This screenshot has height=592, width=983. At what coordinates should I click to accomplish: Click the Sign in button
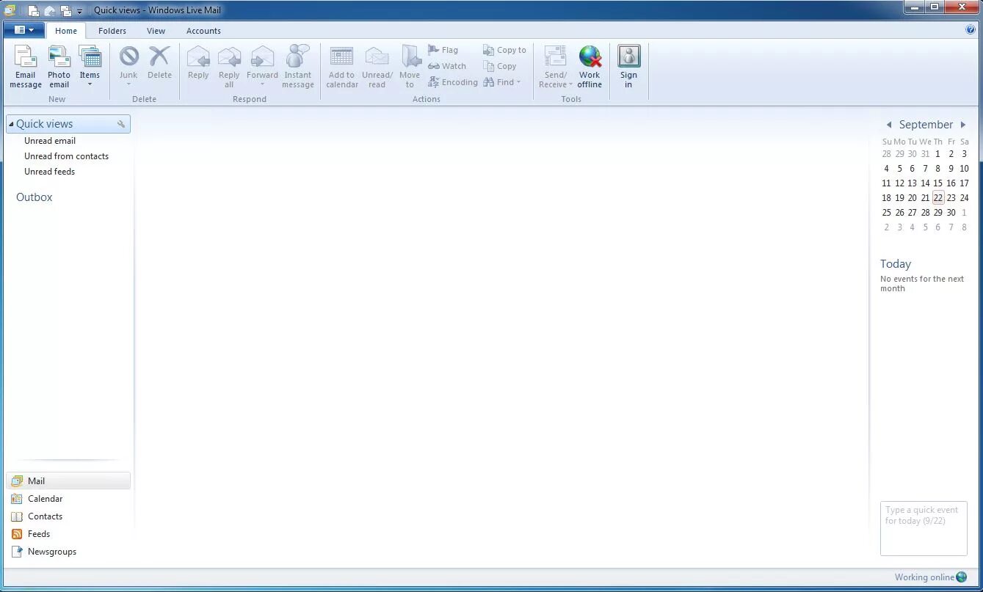[628, 67]
